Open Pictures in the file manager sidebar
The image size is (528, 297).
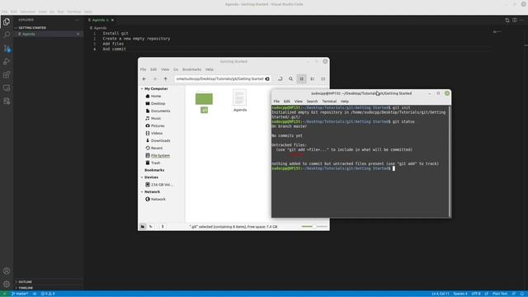158,125
